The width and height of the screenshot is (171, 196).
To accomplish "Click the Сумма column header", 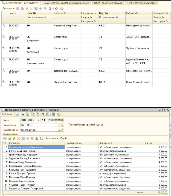I will click(x=156, y=143).
